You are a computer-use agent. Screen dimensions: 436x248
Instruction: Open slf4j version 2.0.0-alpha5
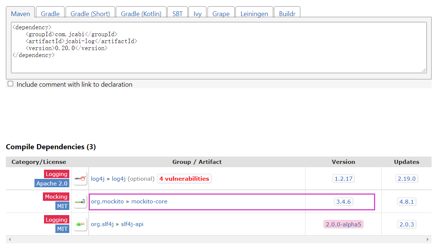tap(343, 225)
